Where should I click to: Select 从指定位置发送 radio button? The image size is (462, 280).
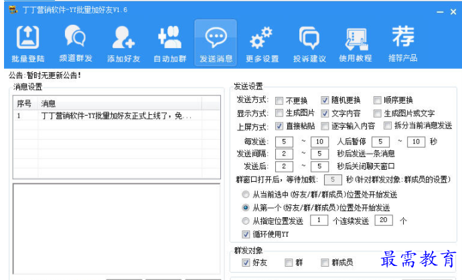click(246, 221)
